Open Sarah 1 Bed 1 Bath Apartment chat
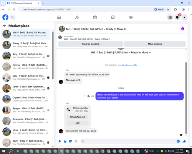The width and height of the screenshot is (192, 154). coord(26,88)
